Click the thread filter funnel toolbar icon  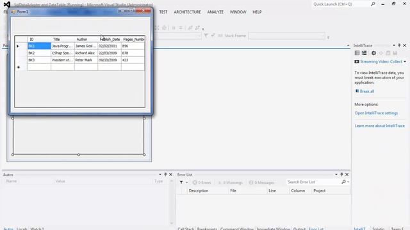[206, 36]
